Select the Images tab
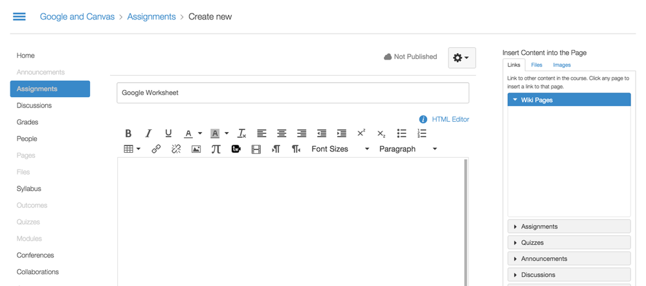 click(x=562, y=65)
